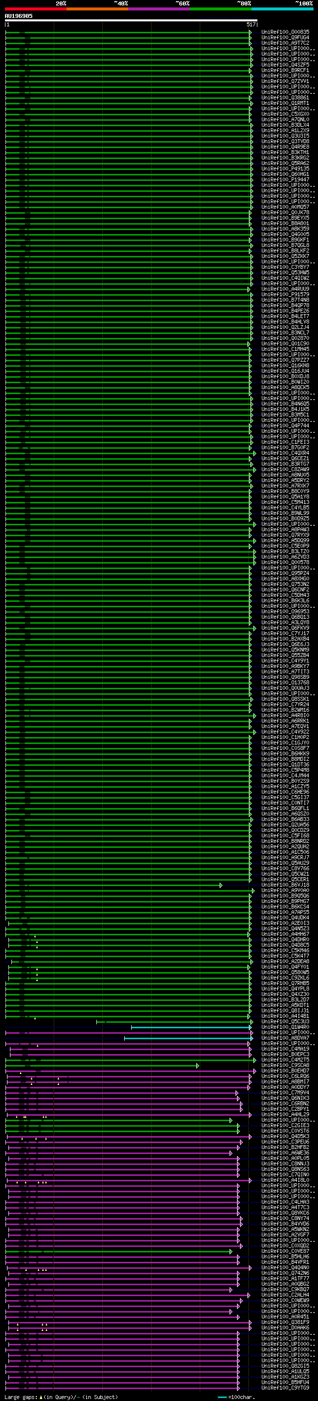Click the green ~80% identity legend bar
The width and height of the screenshot is (318, 1401).
click(221, 9)
